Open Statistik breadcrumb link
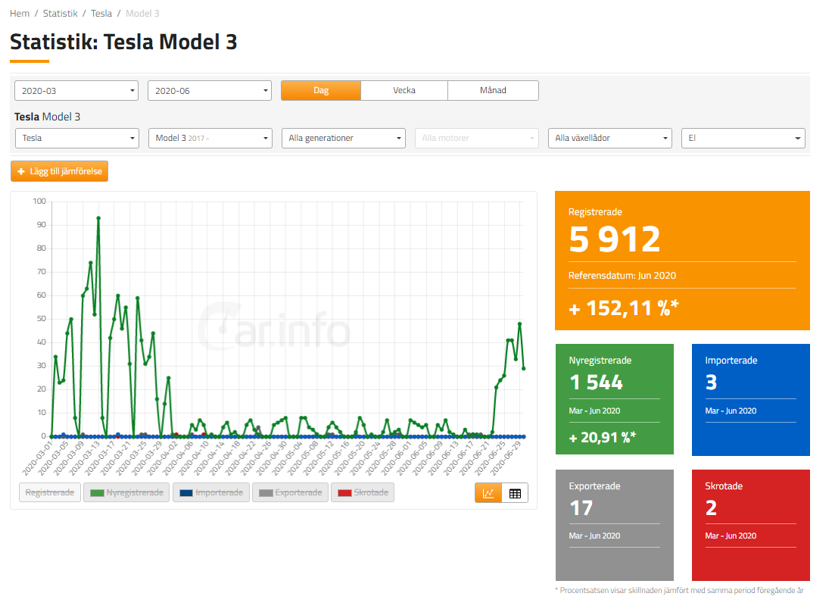 60,14
